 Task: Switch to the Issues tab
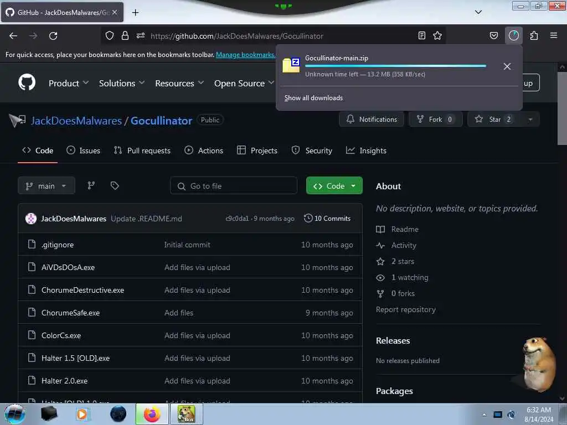coord(84,151)
